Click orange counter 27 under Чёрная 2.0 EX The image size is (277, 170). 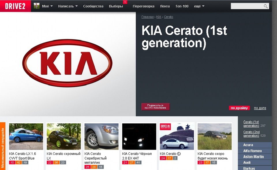tap(132, 162)
